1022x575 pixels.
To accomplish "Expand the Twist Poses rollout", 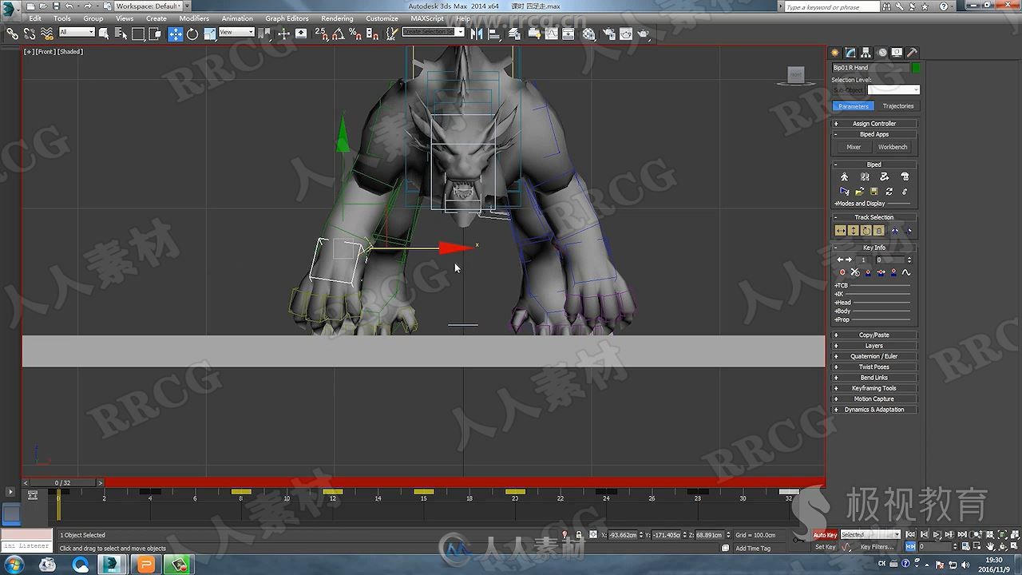I will click(874, 367).
